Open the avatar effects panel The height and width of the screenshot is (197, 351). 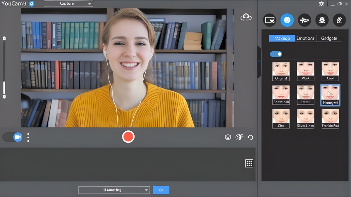(x=322, y=20)
